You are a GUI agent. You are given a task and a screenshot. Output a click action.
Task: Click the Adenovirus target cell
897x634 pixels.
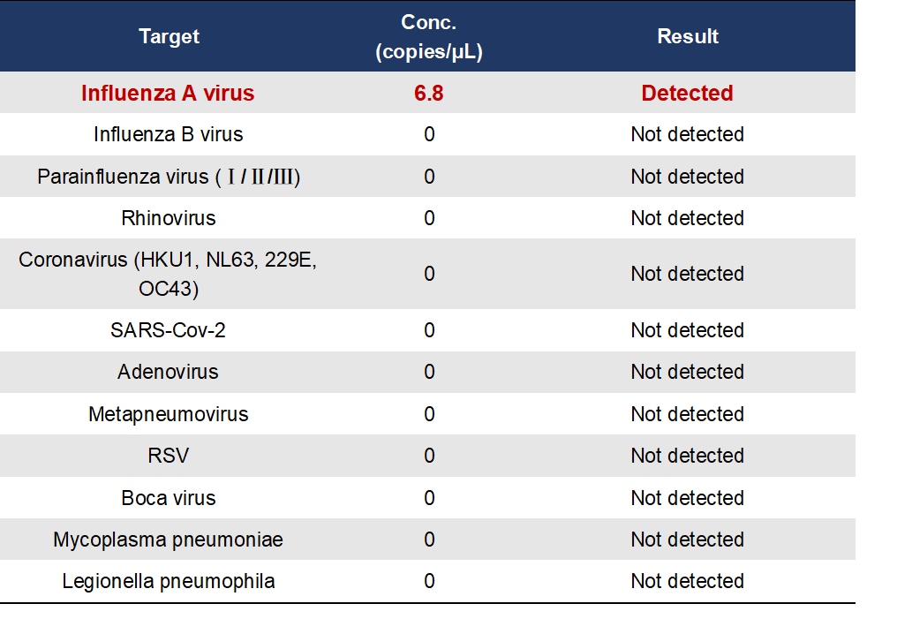[168, 372]
